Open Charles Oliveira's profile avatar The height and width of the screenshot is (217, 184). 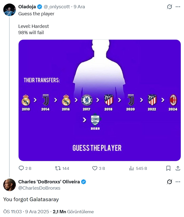pos(10,185)
